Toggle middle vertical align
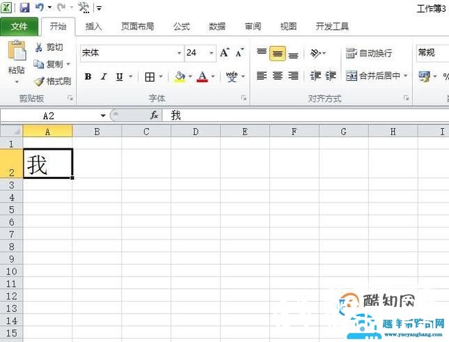Screen dimensions: 449x342 [x=278, y=54]
